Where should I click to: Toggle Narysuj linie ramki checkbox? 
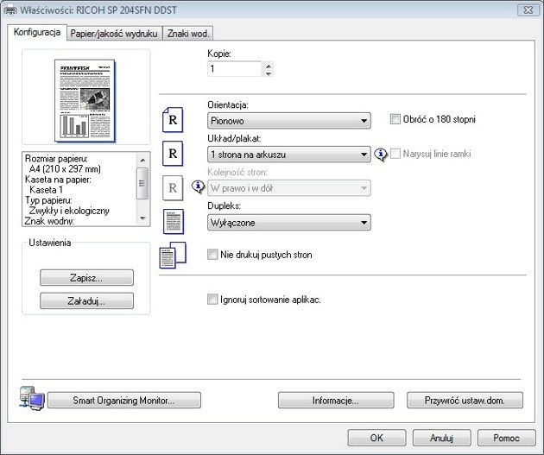[x=395, y=154]
